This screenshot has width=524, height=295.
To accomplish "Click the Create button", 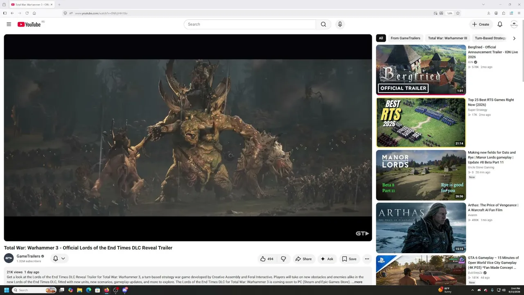I will [x=481, y=24].
